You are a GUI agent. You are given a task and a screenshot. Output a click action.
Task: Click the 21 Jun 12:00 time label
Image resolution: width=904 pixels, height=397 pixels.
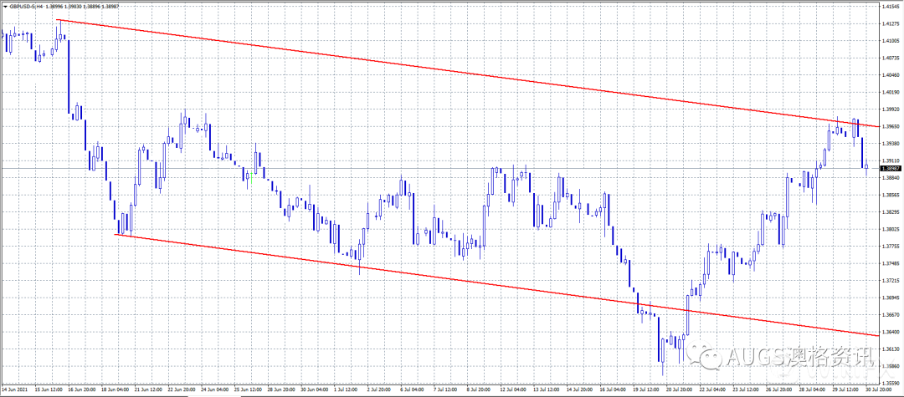(x=145, y=389)
